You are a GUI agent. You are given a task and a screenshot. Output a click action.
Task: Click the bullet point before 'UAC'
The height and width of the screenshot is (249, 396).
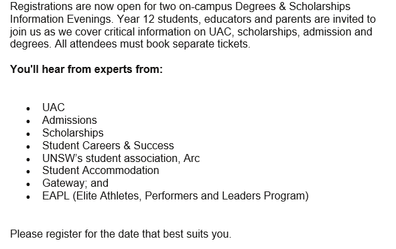coord(28,108)
